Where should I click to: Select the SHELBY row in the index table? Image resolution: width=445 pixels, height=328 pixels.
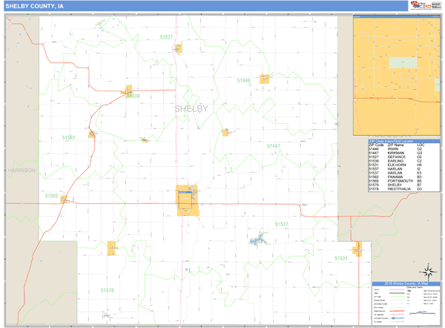tap(404, 185)
